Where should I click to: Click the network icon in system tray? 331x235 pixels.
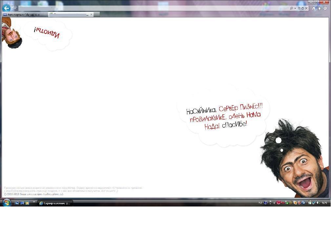314,203
